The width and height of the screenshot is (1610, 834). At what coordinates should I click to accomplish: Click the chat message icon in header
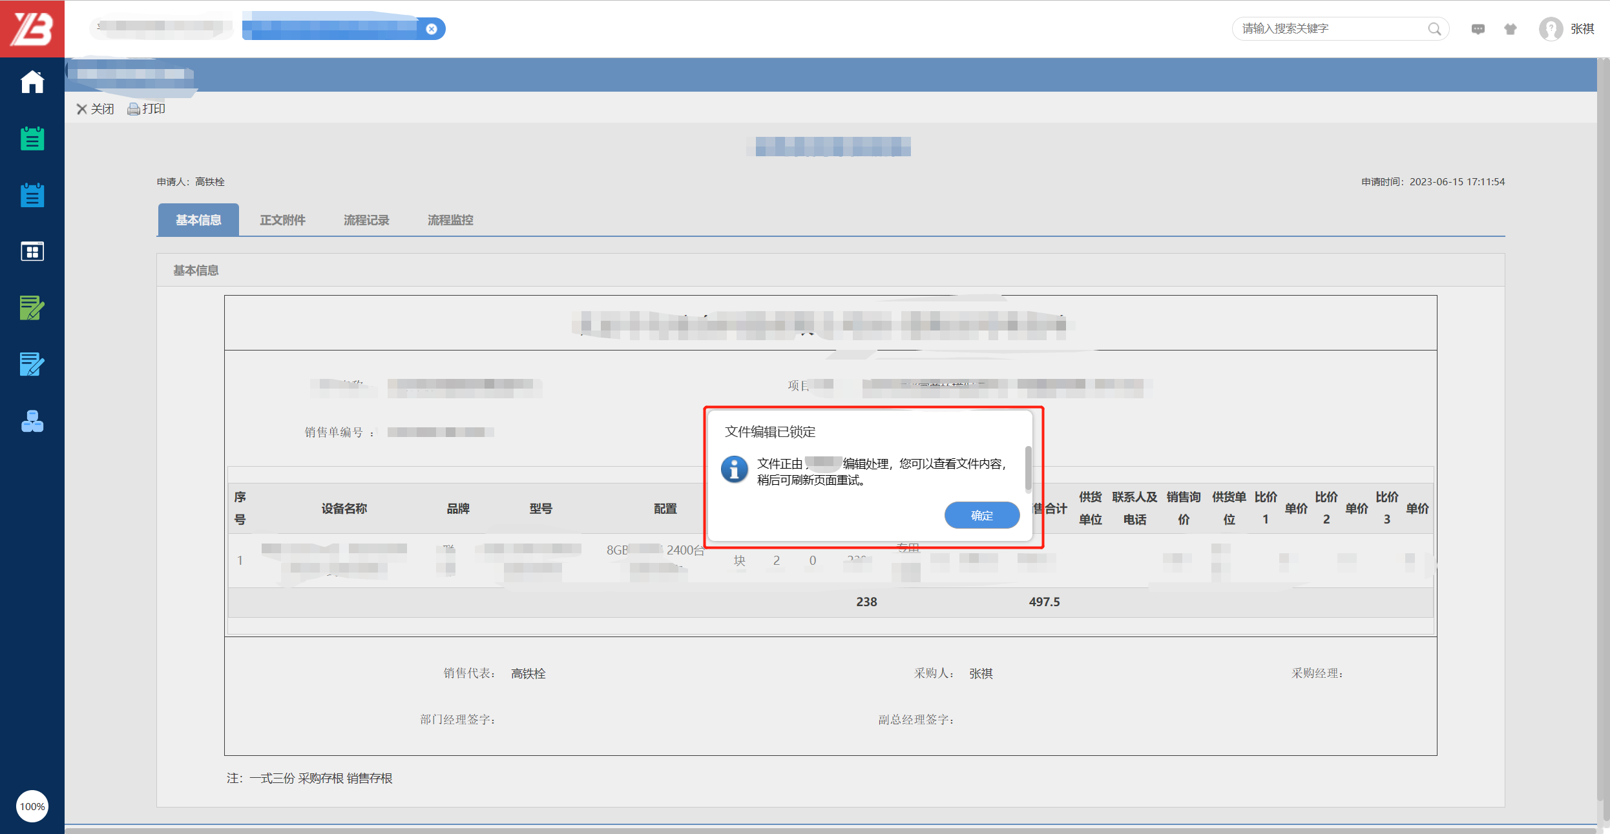[x=1478, y=29]
